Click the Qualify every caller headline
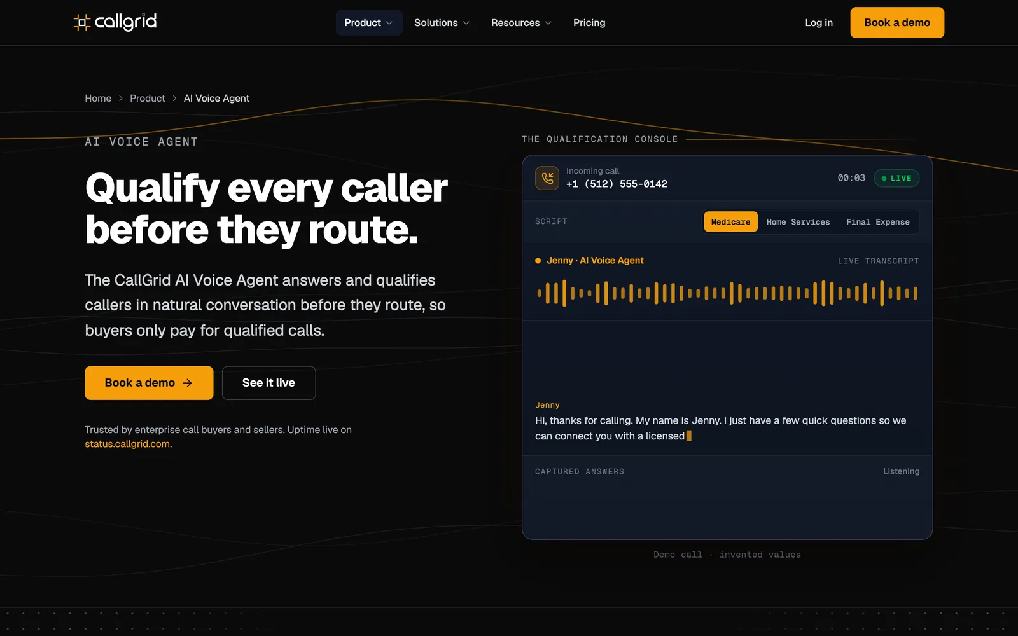Image resolution: width=1018 pixels, height=636 pixels. [266, 209]
